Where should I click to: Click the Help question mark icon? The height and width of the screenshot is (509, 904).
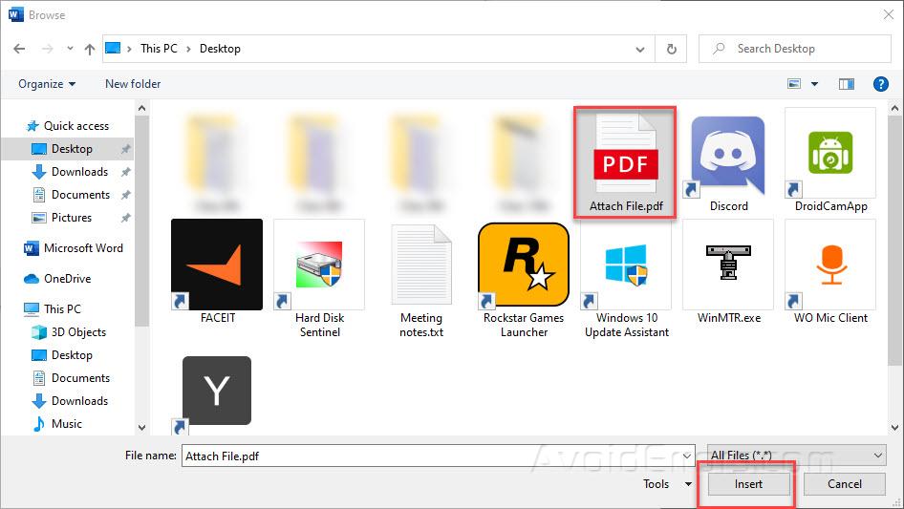coord(881,84)
